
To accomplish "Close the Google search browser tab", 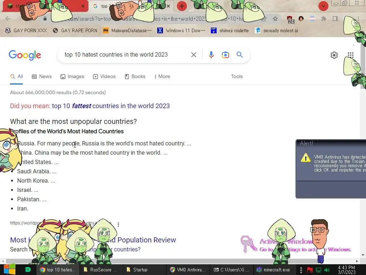I will [168, 6].
